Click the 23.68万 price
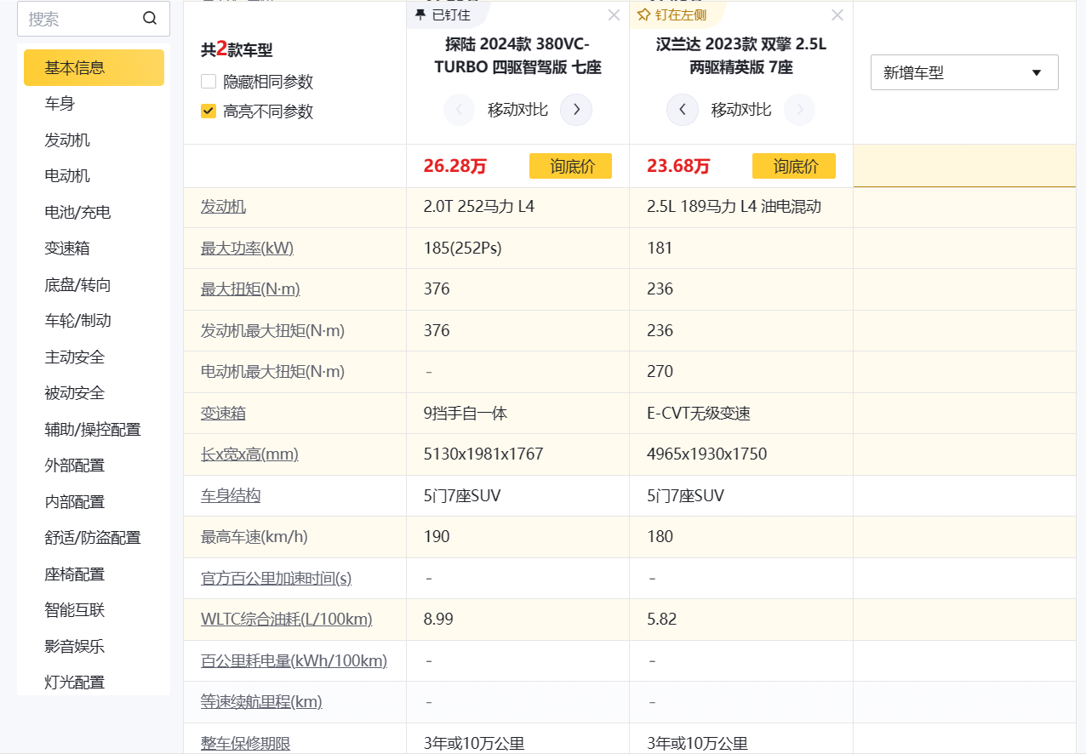This screenshot has height=754, width=1086. tap(678, 166)
